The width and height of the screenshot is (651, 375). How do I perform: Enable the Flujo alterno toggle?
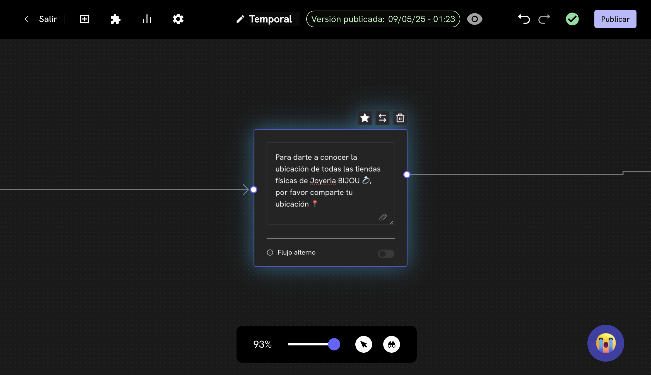386,254
